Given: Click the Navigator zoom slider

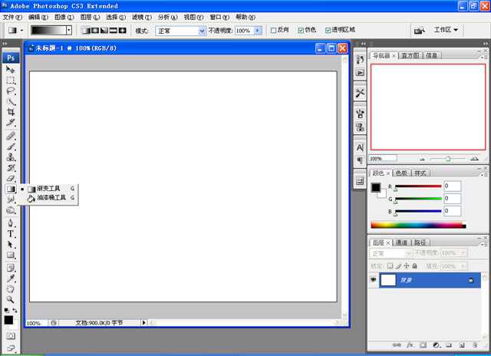Looking at the screenshot, I should pos(448,159).
